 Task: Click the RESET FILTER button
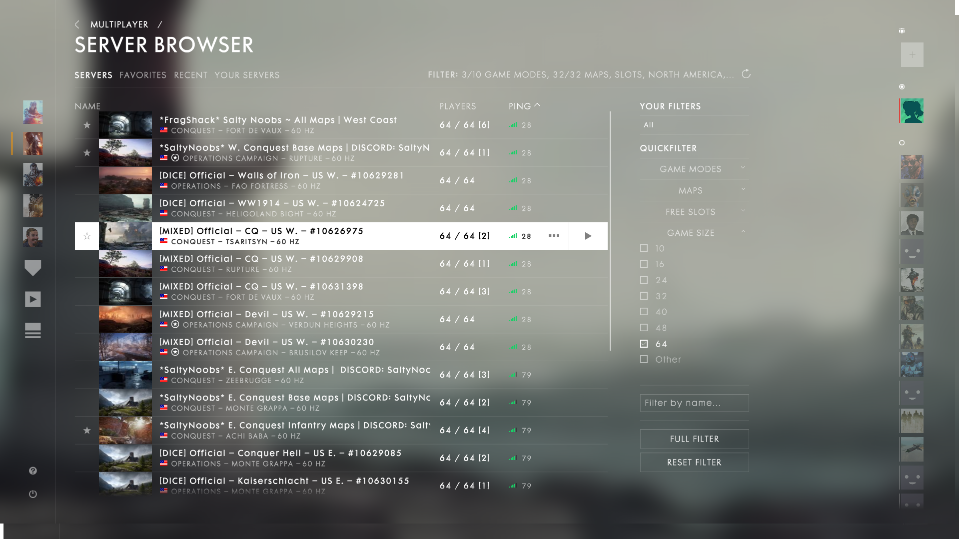694,463
